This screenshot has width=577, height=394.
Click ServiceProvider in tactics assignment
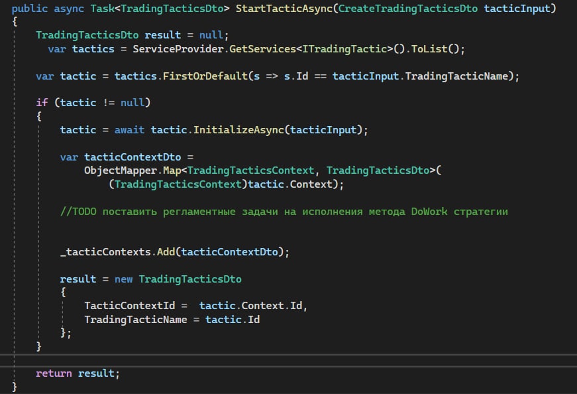[178, 49]
